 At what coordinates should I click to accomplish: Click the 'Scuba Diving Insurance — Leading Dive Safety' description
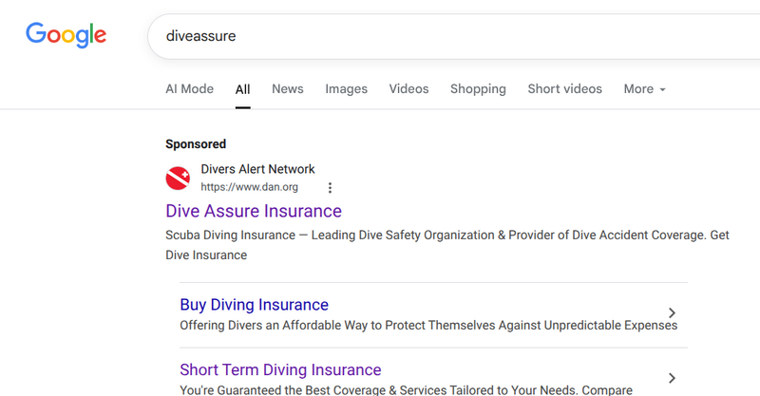coord(447,245)
